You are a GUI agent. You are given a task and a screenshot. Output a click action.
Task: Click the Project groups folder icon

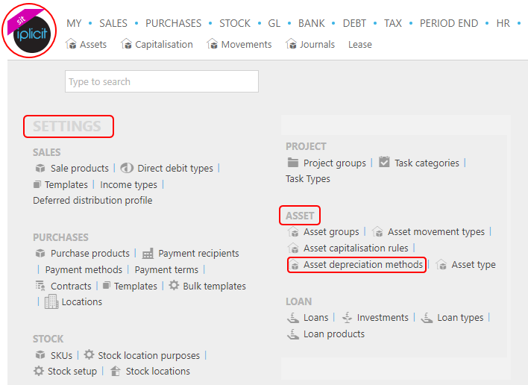pyautogui.click(x=293, y=163)
